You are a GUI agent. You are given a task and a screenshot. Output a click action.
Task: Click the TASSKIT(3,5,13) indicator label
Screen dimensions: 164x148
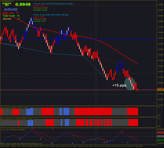[7, 1]
